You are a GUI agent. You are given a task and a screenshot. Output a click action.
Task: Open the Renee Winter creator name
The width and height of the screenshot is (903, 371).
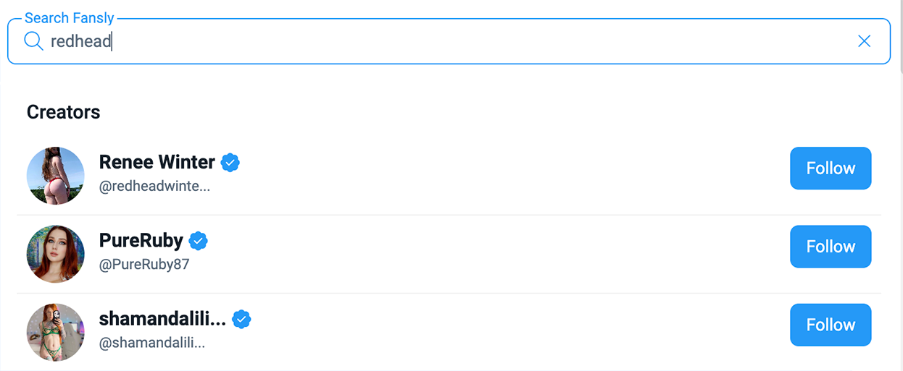(x=157, y=162)
